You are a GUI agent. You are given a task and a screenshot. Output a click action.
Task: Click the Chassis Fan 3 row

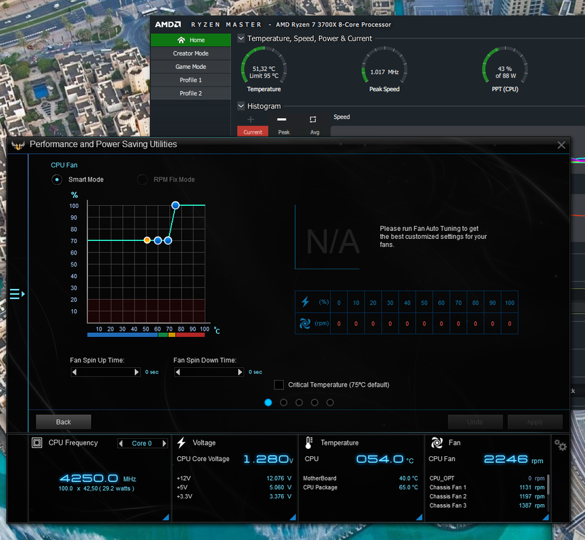487,506
